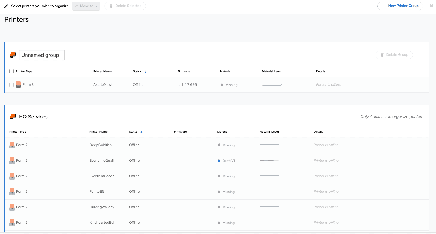Click Material header in HQ Services
This screenshot has width=436, height=234.
click(223, 132)
